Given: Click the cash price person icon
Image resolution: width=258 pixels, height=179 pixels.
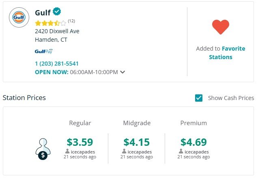Looking at the screenshot, I should 43,149.
